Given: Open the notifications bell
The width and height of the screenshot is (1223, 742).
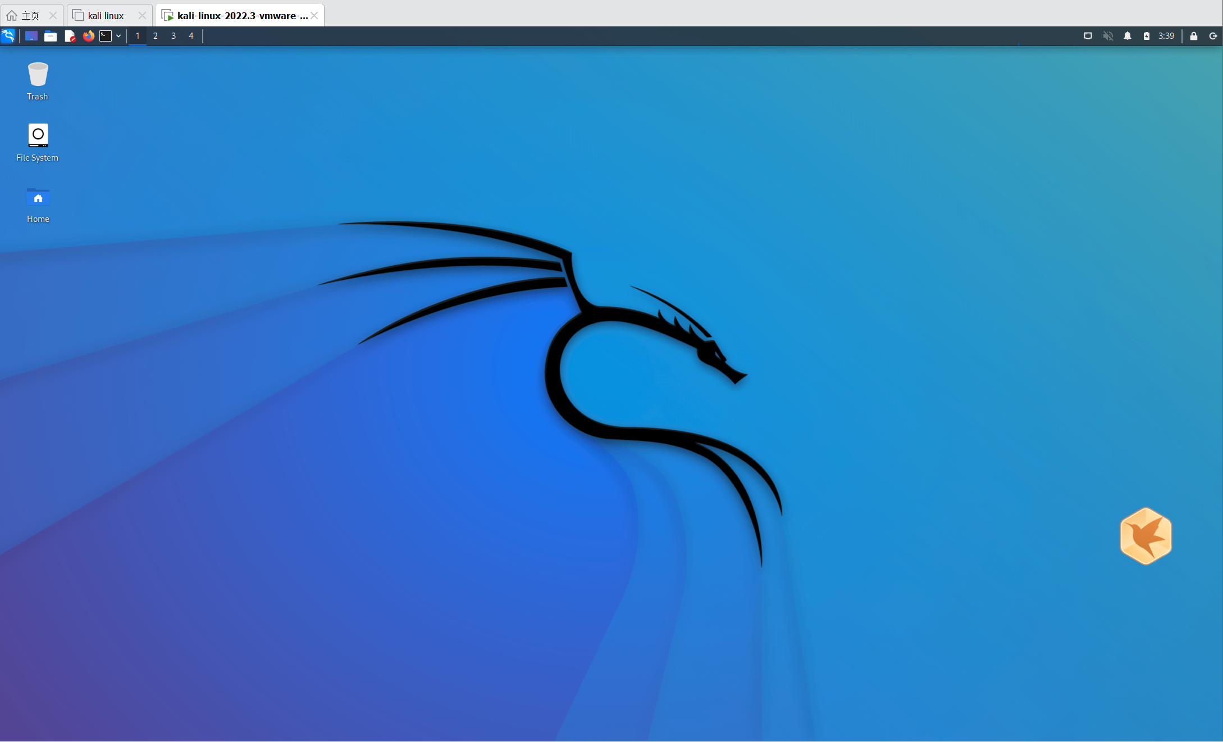Looking at the screenshot, I should (x=1128, y=36).
